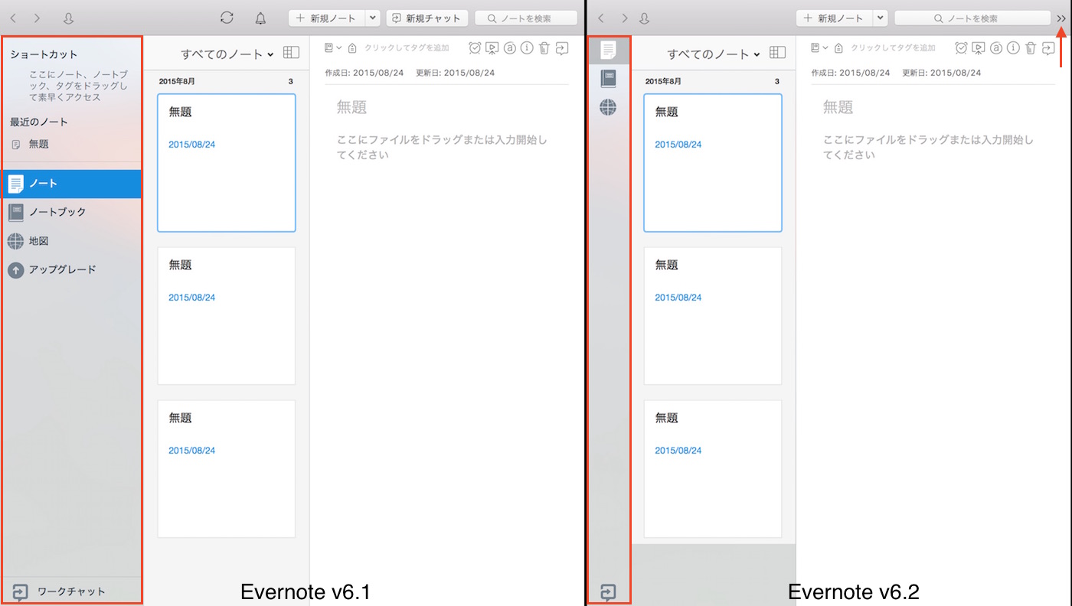The width and height of the screenshot is (1072, 606).
Task: Go forward in Evernote v6.1 window
Action: tap(37, 18)
